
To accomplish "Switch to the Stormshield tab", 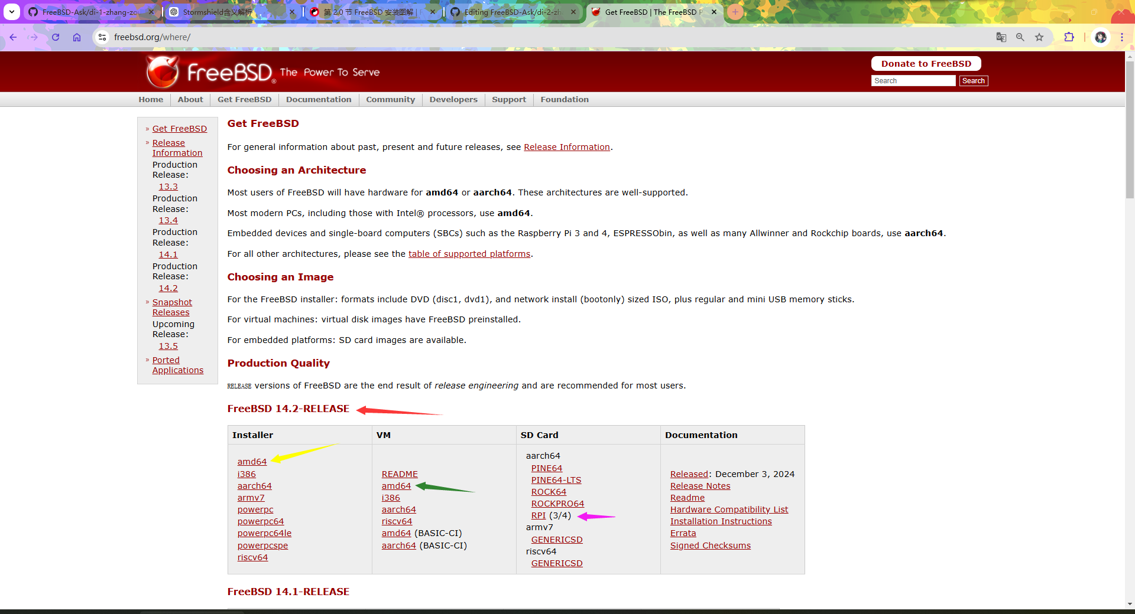I will (232, 12).
